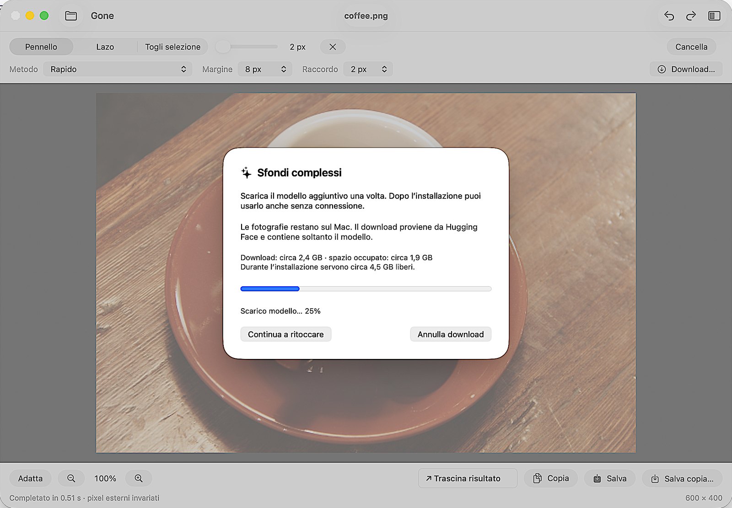Toggle the sidebar comparison view icon
This screenshot has height=508, width=732.
coord(714,16)
